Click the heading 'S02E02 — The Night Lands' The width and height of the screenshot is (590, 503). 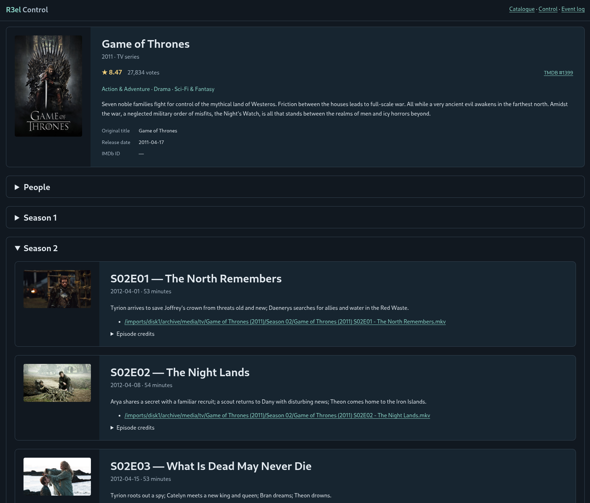click(x=180, y=372)
